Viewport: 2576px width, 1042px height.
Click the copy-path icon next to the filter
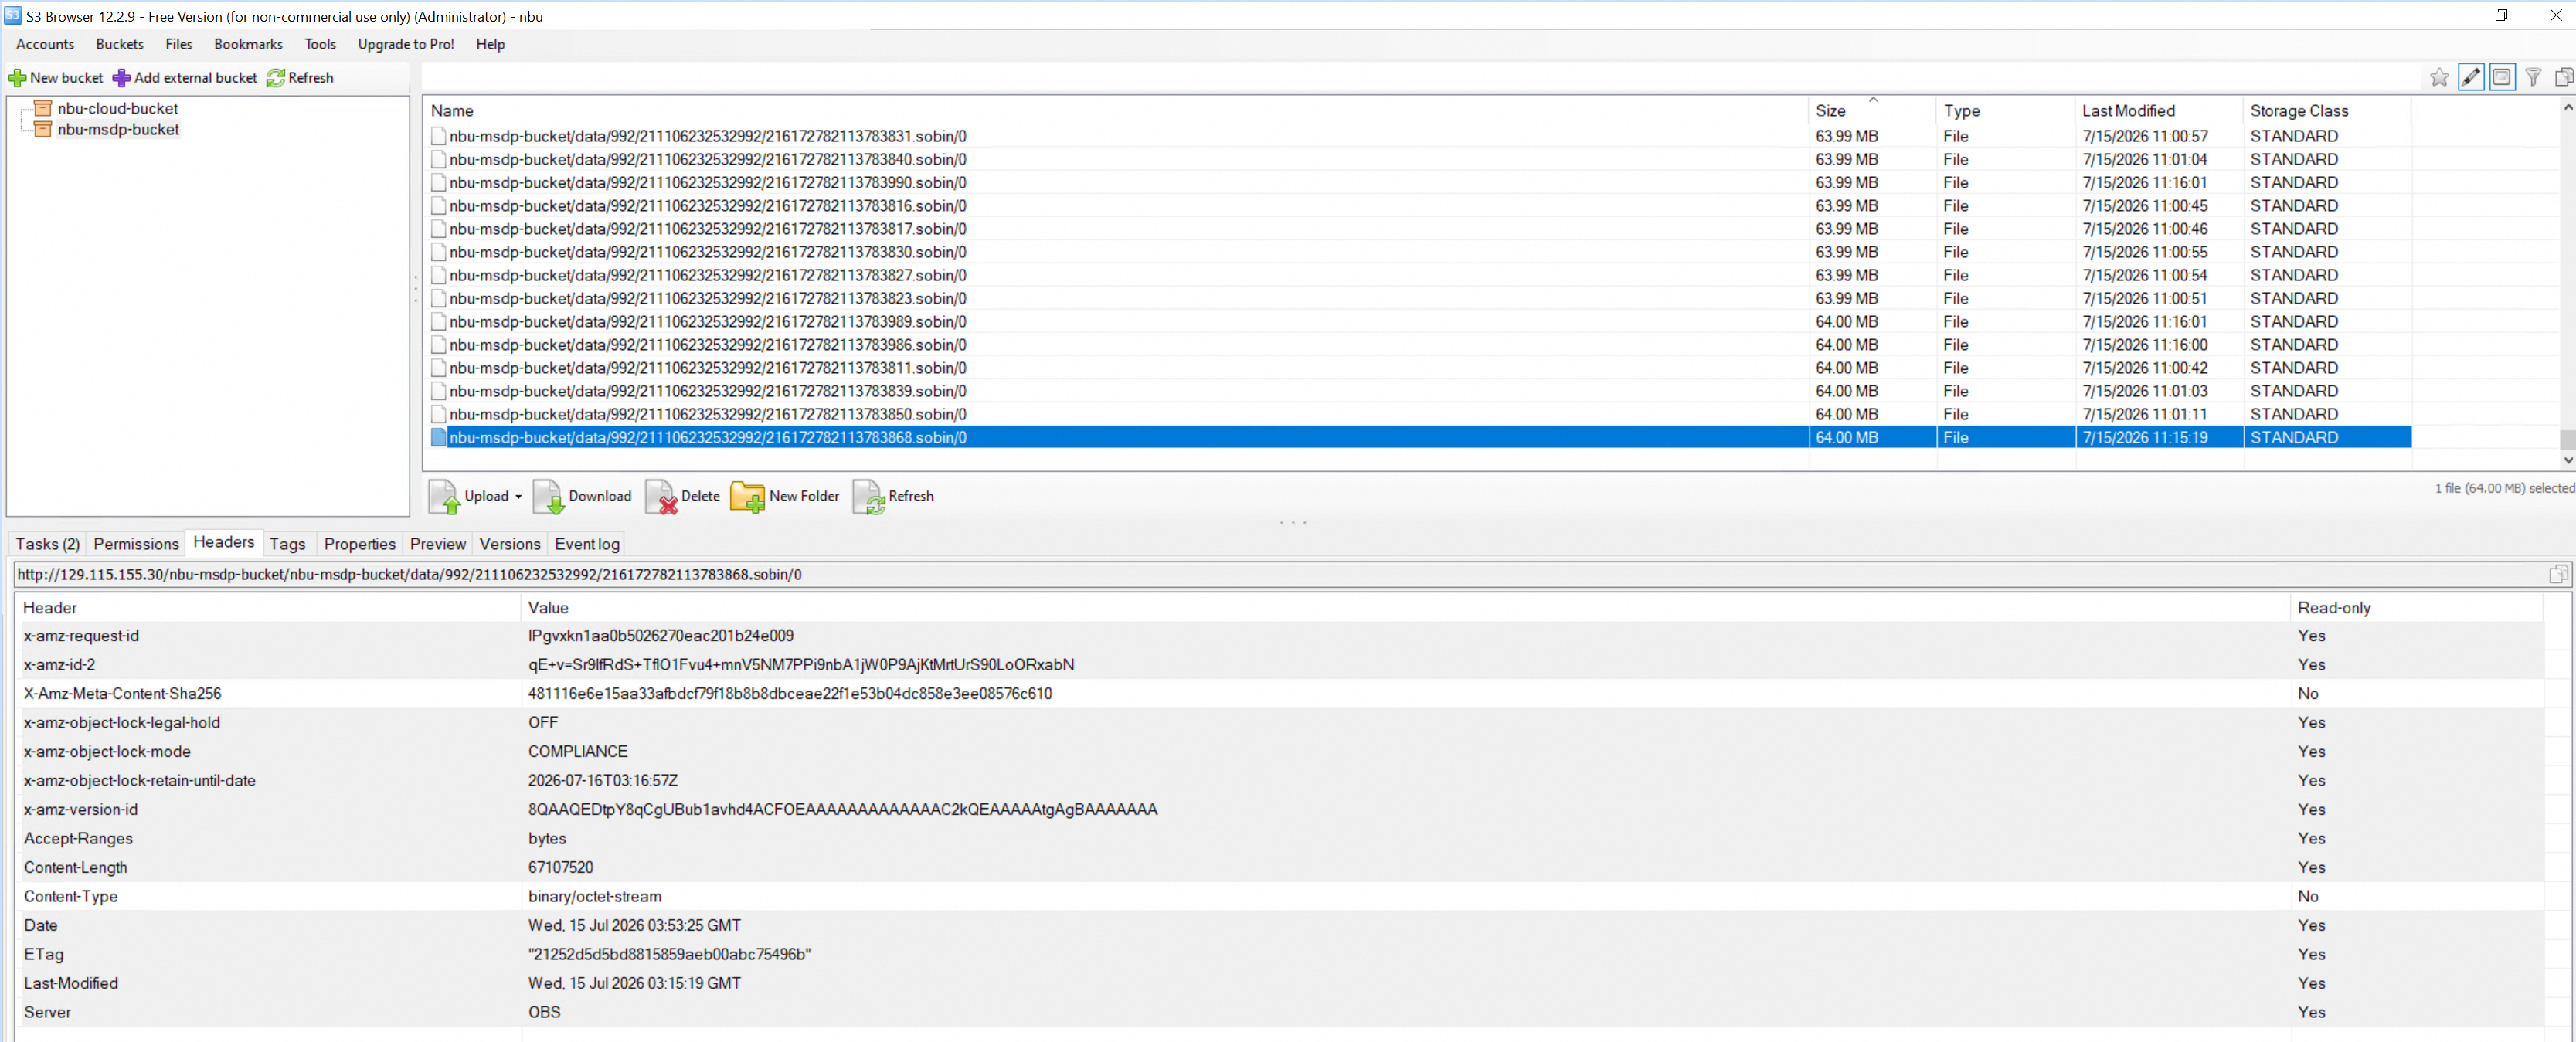(2563, 77)
